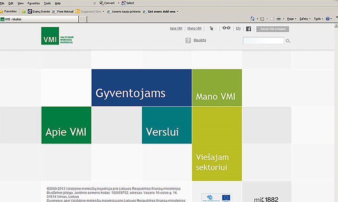The width and height of the screenshot is (338, 202).
Task: Open a new blank tab
Action: pyautogui.click(x=83, y=19)
